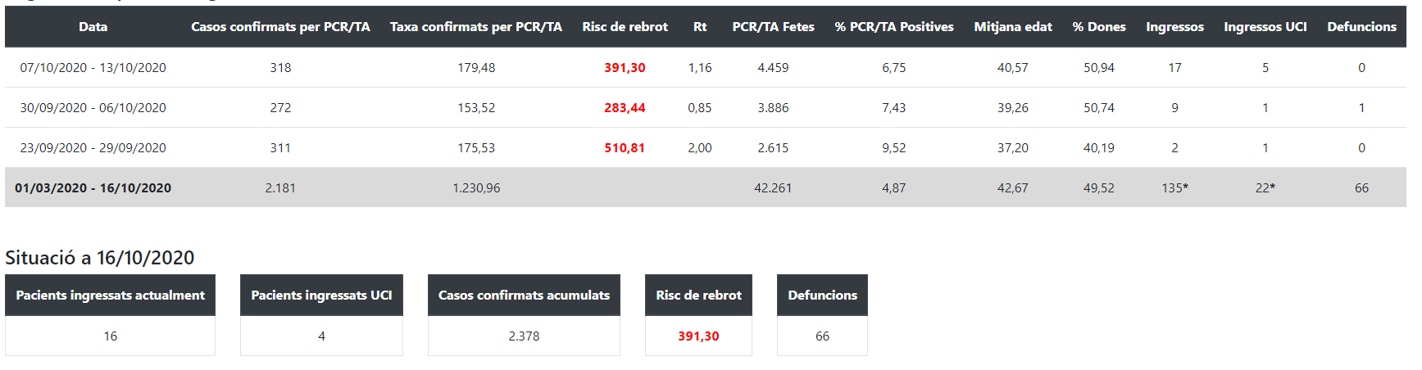This screenshot has width=1422, height=370.
Task: Click the % PCR/TA Positives header
Action: (x=894, y=27)
